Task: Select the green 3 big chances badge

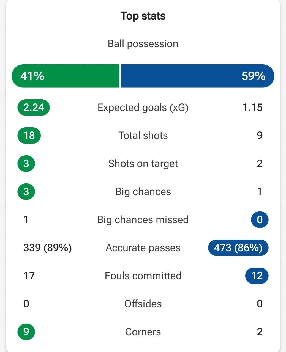Action: [26, 192]
